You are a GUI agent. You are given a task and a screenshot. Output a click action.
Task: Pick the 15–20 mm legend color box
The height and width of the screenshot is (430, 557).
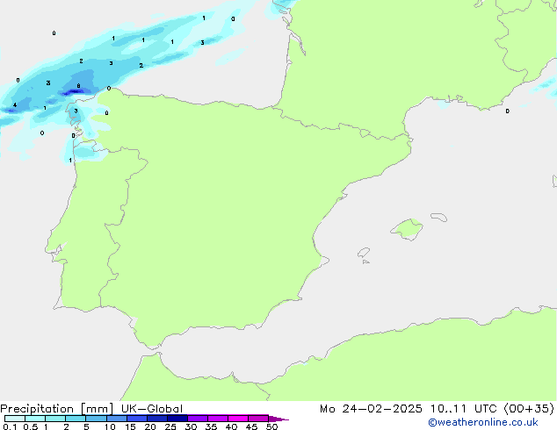click(x=137, y=419)
